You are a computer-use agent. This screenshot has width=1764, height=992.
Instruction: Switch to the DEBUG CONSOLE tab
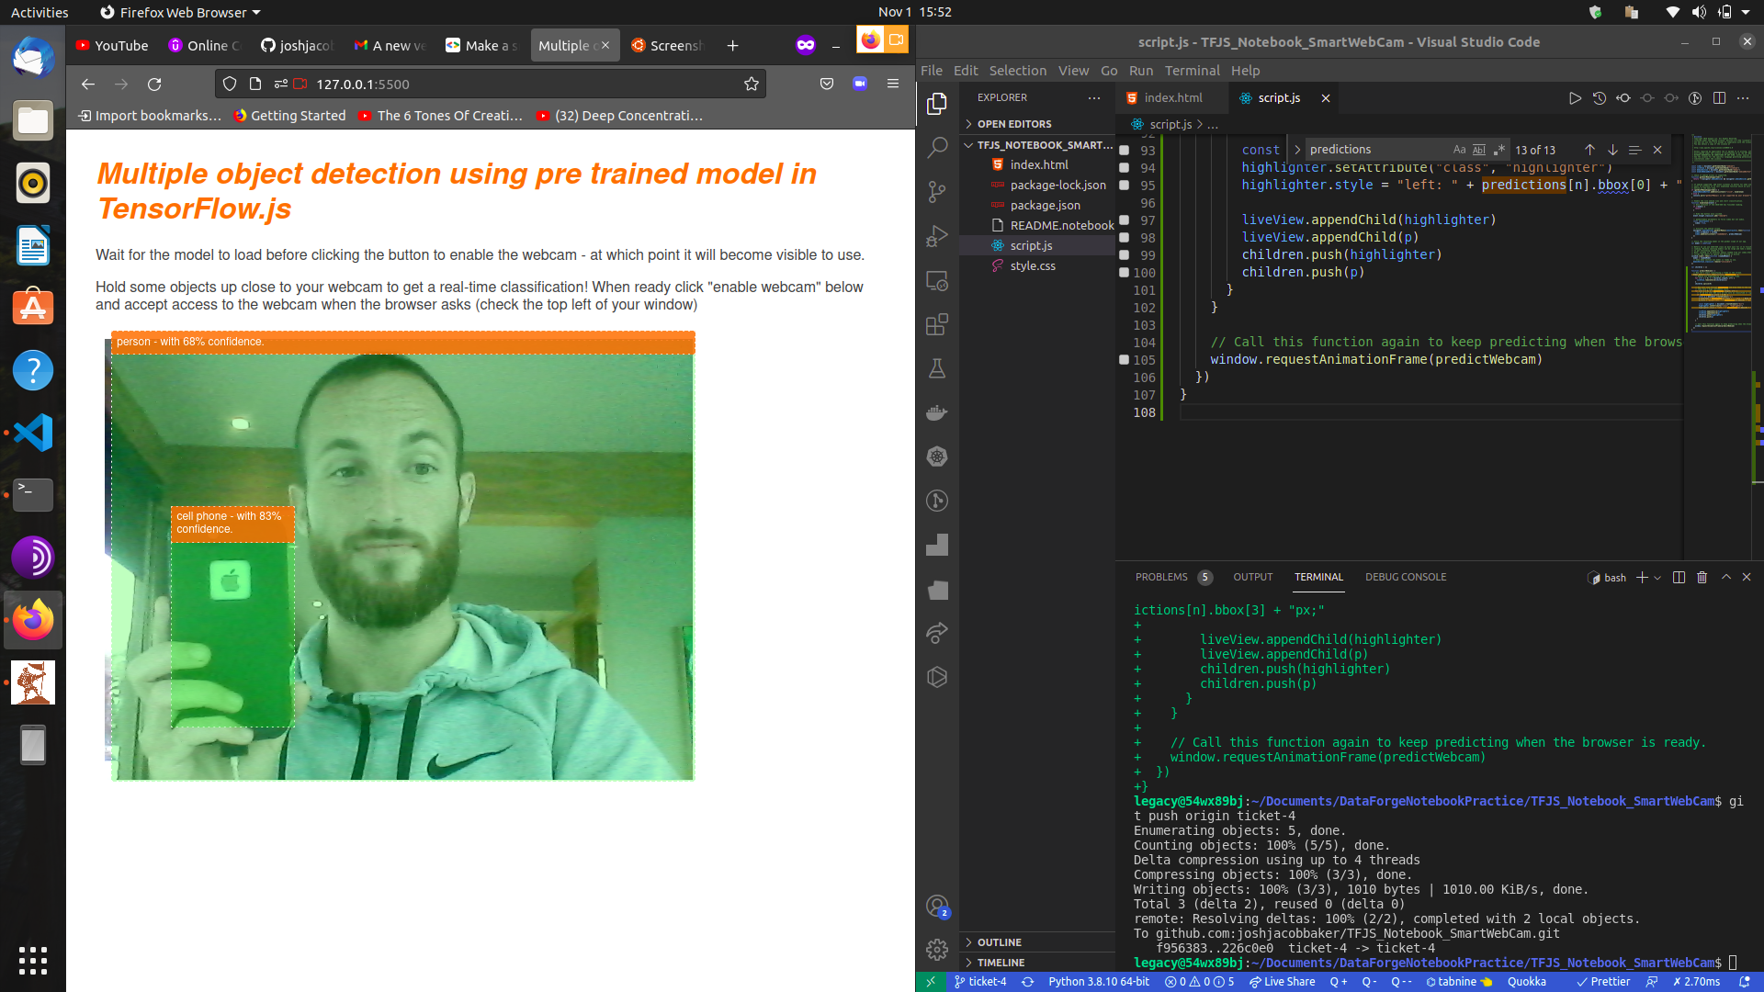pos(1405,578)
